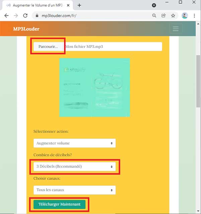Click the round dropdown icon in the title bar
This screenshot has height=214, width=201.
[x=154, y=5]
